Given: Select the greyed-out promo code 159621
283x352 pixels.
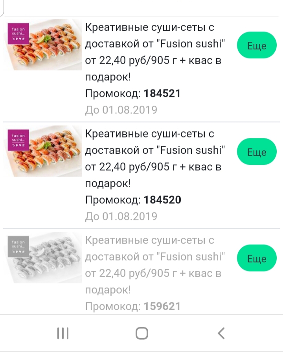Looking at the screenshot, I should (x=162, y=306).
